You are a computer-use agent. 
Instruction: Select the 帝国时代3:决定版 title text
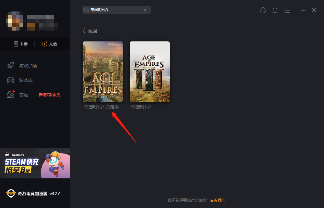click(102, 107)
